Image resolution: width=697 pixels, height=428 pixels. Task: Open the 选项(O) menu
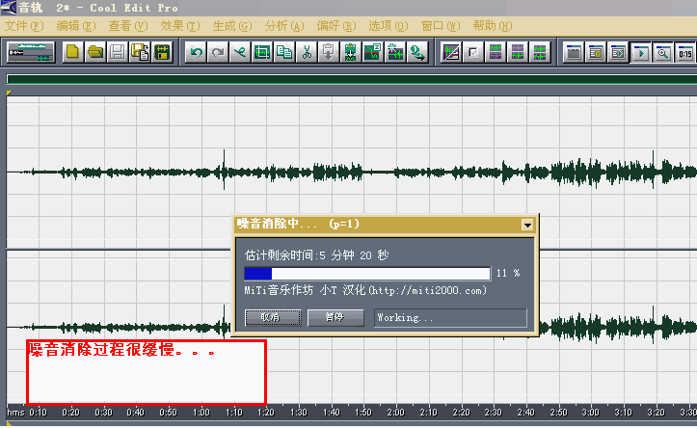point(389,26)
